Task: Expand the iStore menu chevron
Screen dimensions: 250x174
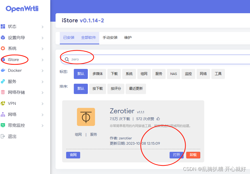Action: click(x=43, y=60)
